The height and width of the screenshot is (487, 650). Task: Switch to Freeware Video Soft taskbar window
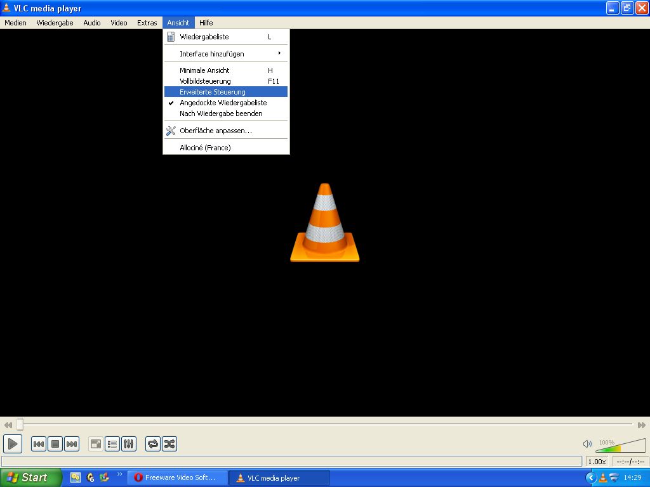click(x=178, y=477)
